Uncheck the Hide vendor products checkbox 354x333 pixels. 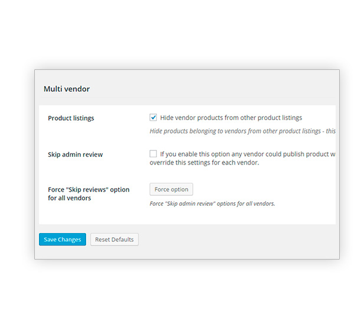coord(153,118)
